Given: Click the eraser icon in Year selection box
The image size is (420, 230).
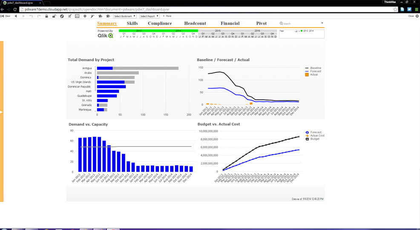Looking at the screenshot, I should click(x=296, y=31).
